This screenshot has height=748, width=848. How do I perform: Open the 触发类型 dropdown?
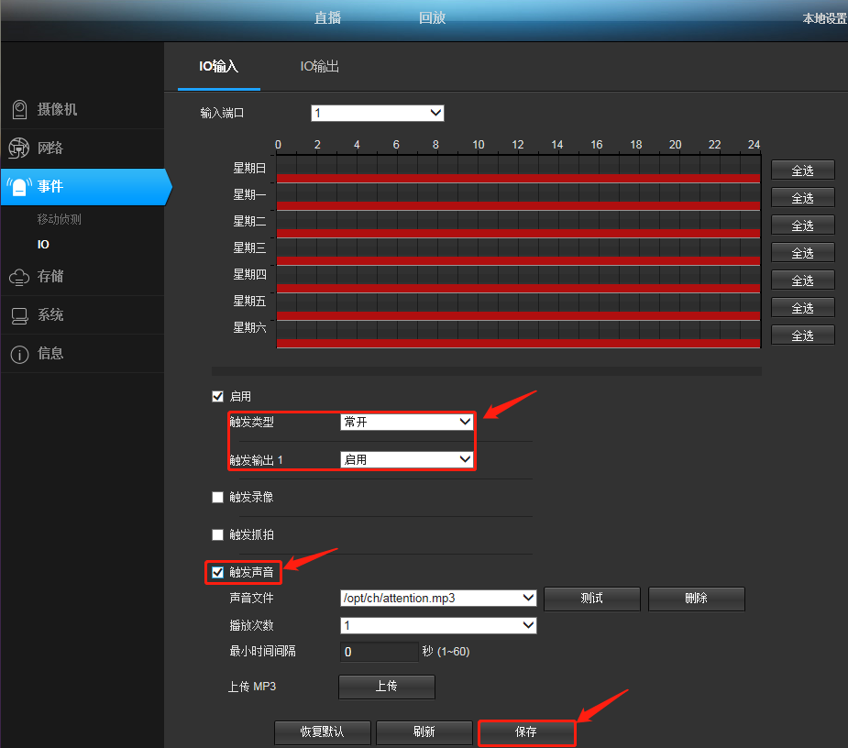click(x=407, y=422)
